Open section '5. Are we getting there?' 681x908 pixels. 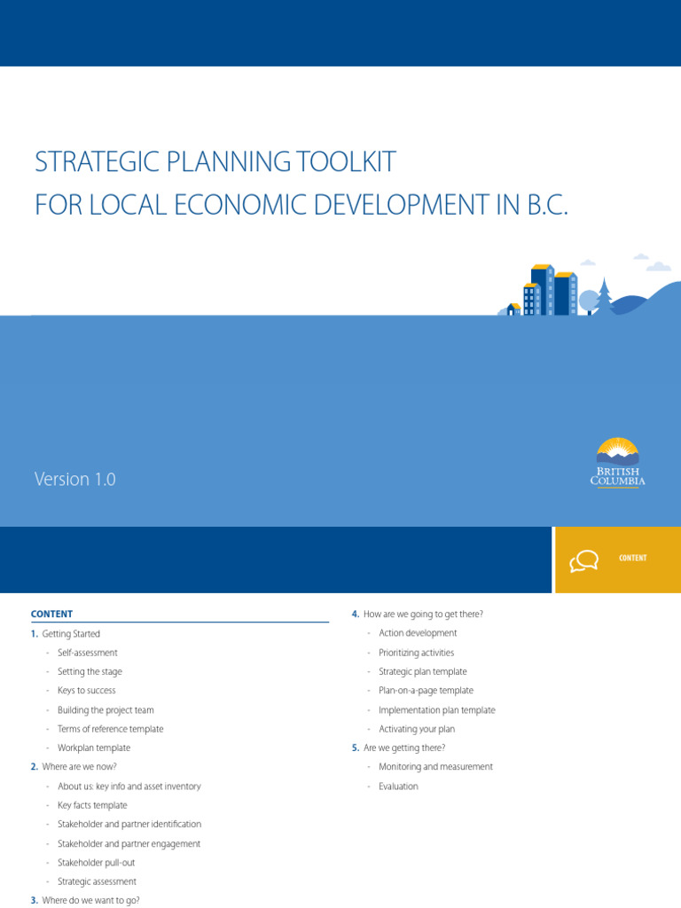point(398,748)
